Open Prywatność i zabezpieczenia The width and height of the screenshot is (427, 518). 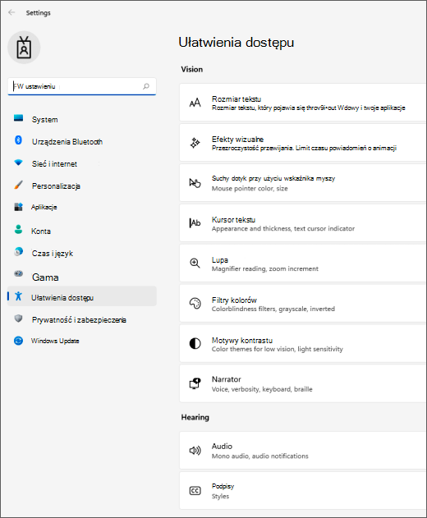coord(81,320)
